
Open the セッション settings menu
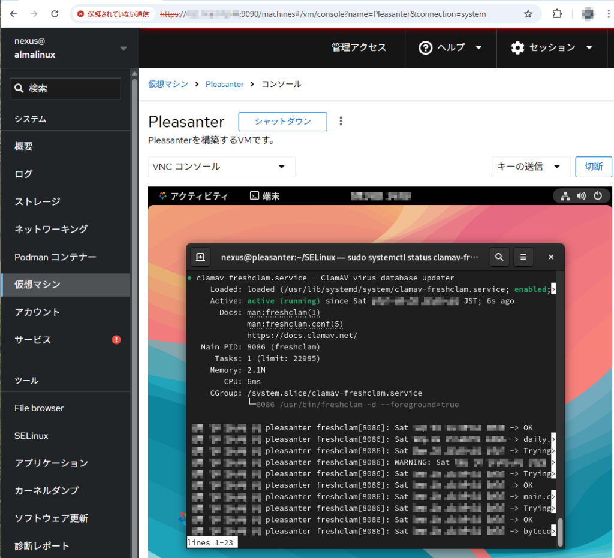(x=552, y=47)
